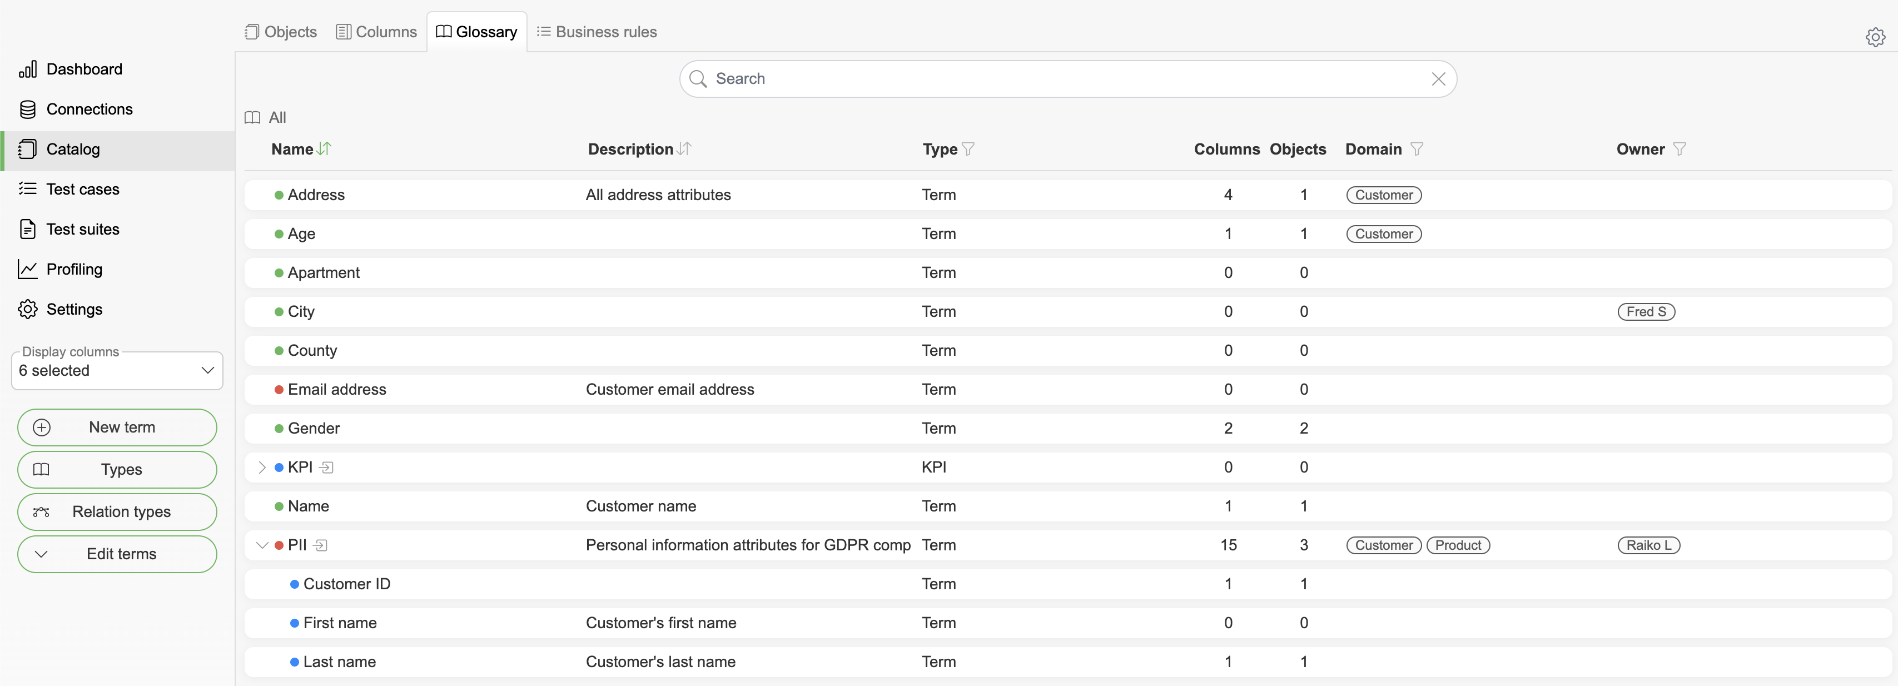This screenshot has height=686, width=1898.
Task: Click the link icon next to KPI
Action: coord(326,467)
